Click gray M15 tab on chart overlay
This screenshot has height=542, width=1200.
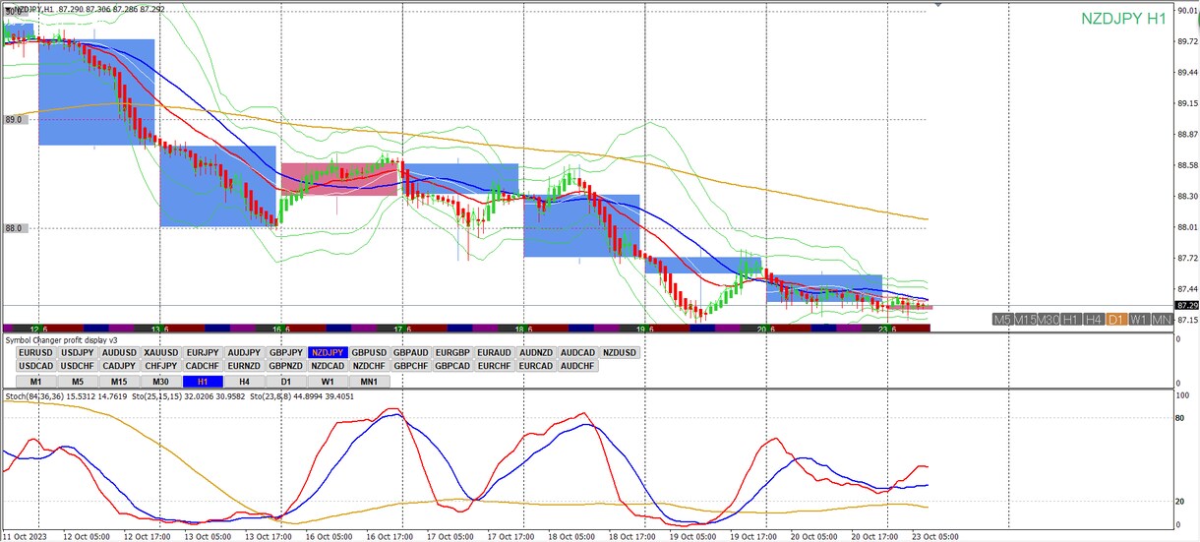[1025, 320]
